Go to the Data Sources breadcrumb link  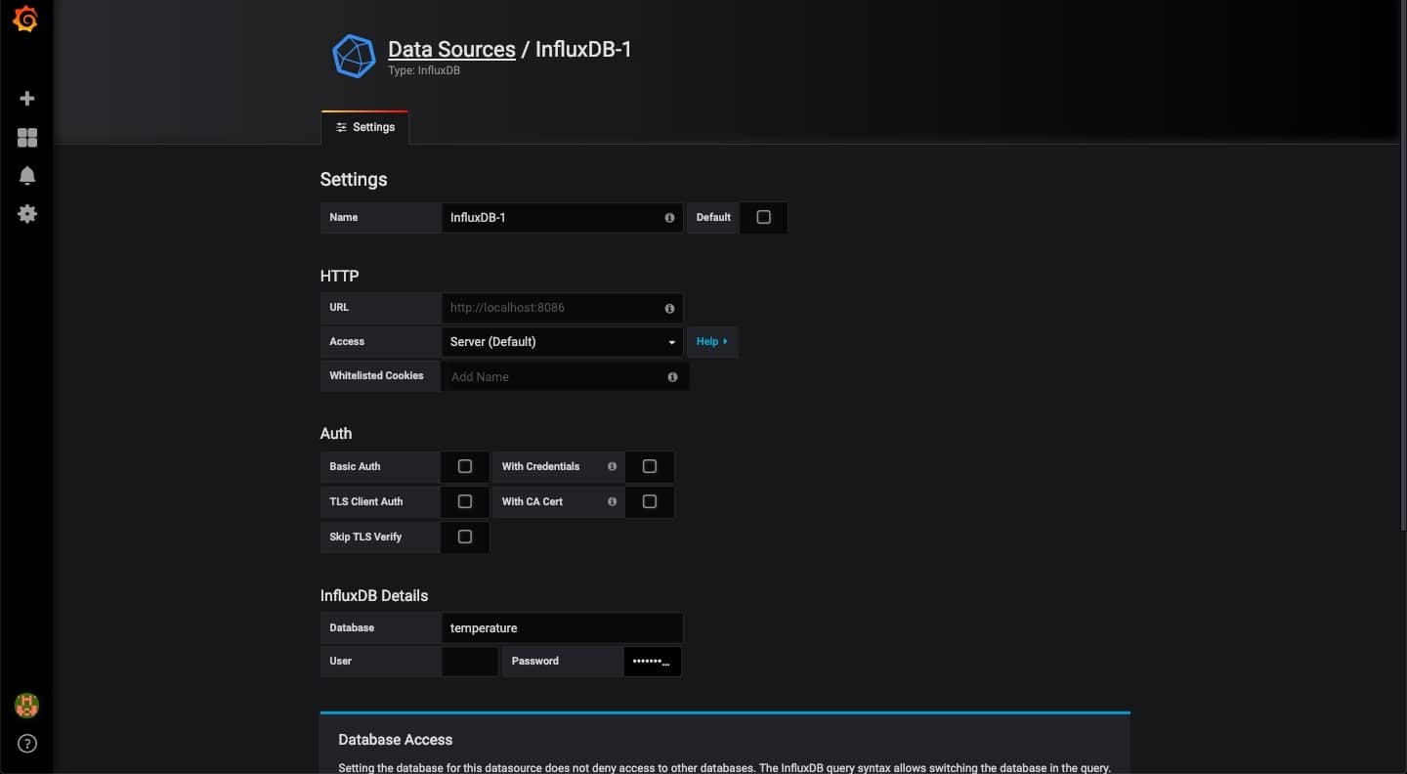tap(451, 49)
